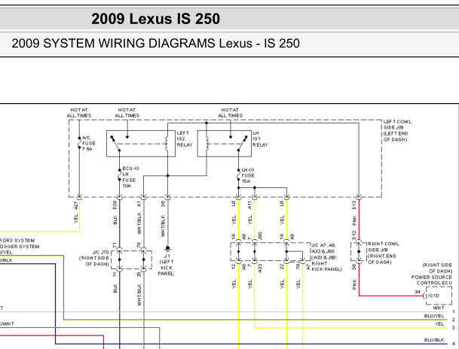459x349 pixels.
Task: Click the "BLU/YEL" wire label at the right edge
Action: tap(434, 316)
